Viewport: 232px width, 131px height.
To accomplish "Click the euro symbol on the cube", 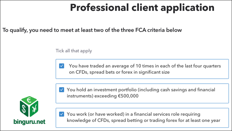I will 29,100.
